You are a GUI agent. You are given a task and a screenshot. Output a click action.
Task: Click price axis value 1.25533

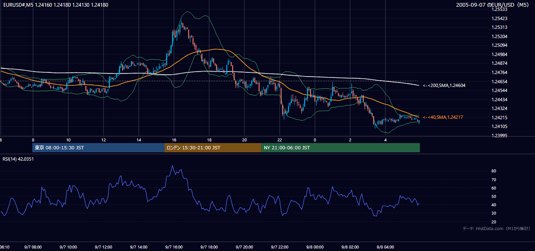pyautogui.click(x=499, y=9)
